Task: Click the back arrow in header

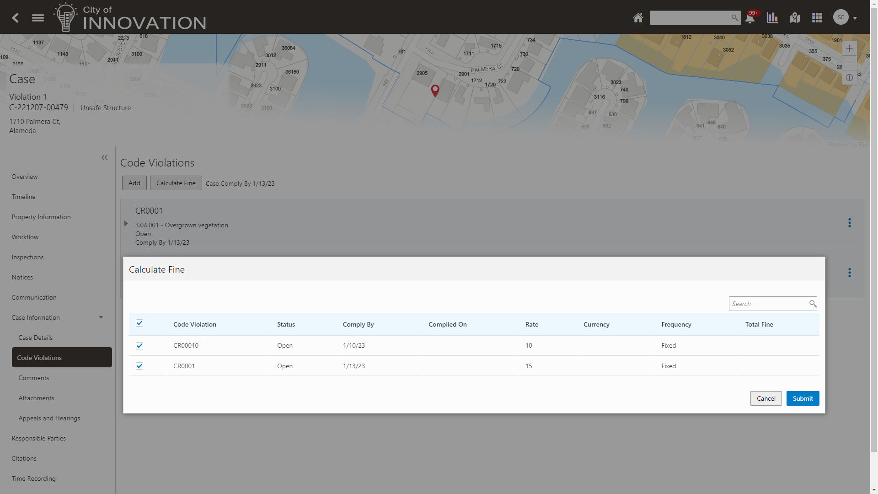Action: click(15, 18)
